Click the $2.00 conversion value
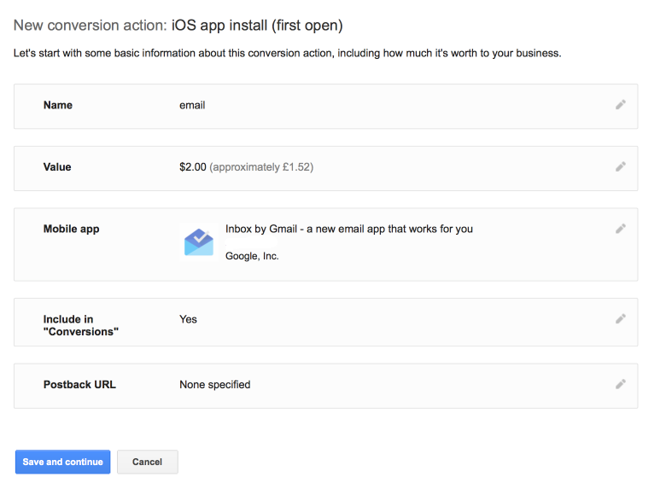The image size is (666, 483). pos(193,167)
